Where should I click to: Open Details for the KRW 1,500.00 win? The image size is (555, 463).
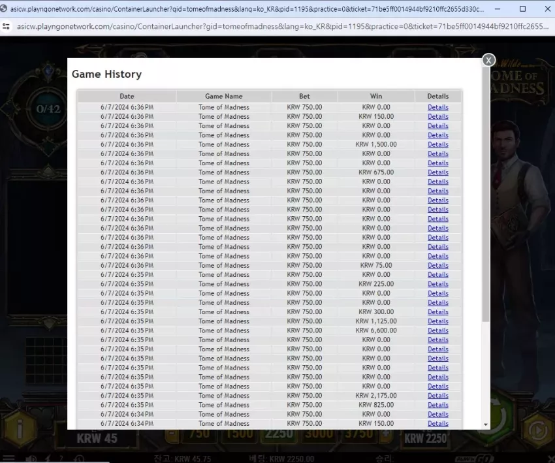[438, 144]
